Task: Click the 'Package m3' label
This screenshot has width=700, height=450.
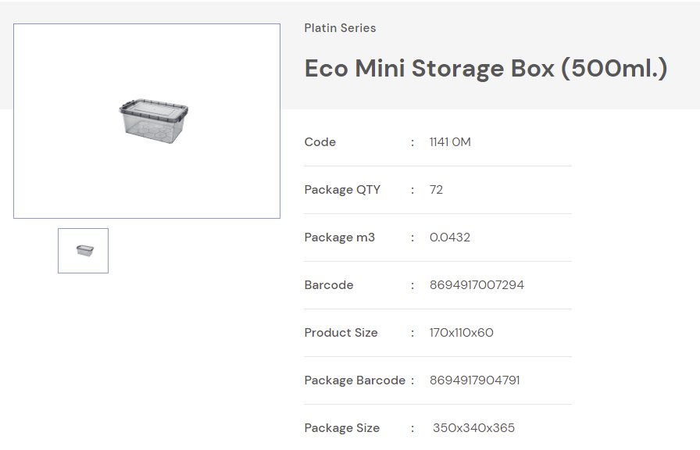Action: (340, 237)
